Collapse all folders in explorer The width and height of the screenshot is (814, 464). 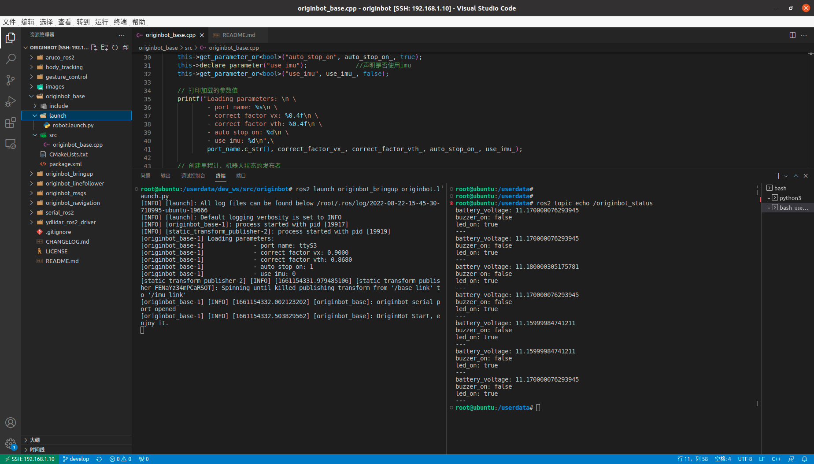point(126,48)
